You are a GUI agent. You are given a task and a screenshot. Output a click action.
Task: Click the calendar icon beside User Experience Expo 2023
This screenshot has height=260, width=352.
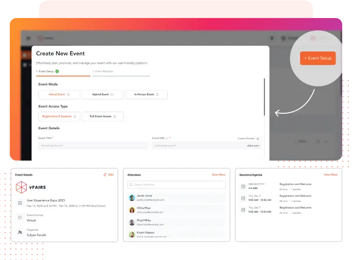tap(20, 203)
